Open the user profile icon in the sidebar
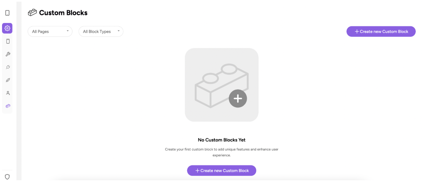Screen dimensions: 430x186 pos(8,93)
